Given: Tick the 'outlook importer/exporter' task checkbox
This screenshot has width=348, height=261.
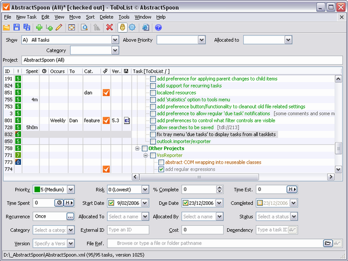Looking at the screenshot, I should [x=153, y=142].
